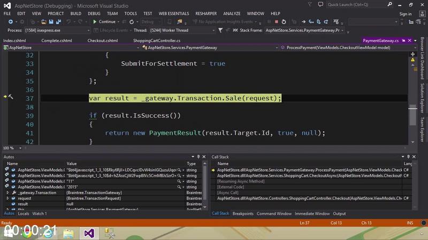Open the Solution Explorer side tab

tap(422, 98)
